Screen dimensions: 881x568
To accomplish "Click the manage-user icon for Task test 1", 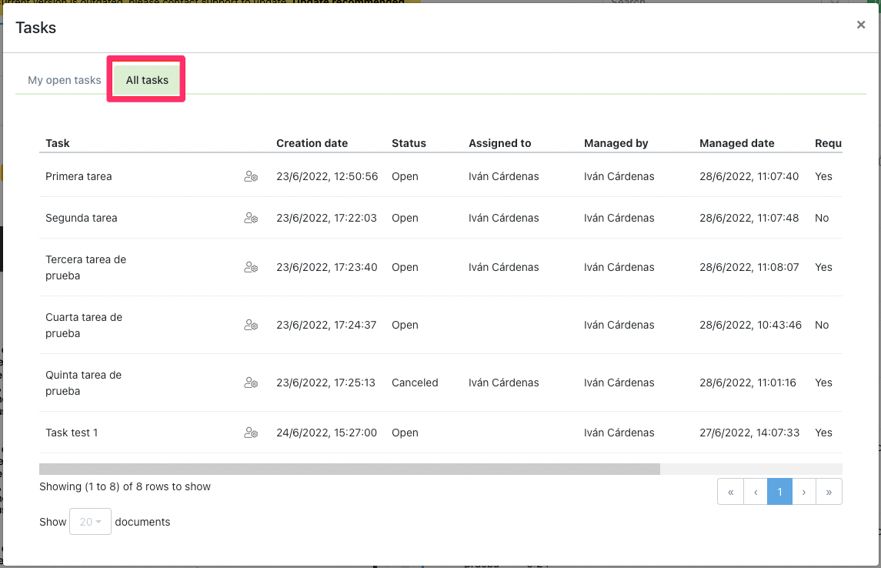I will point(251,433).
